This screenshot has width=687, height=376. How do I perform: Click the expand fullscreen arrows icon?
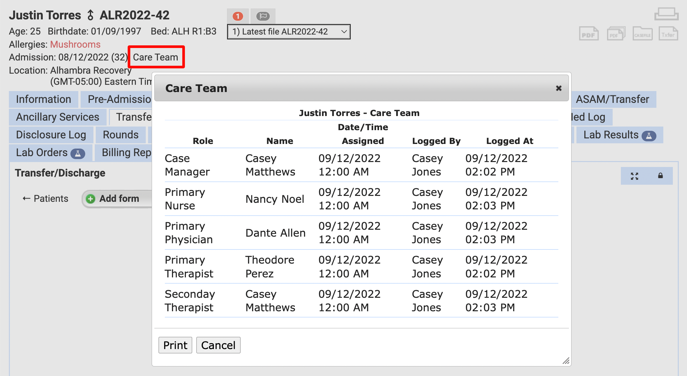(x=634, y=176)
